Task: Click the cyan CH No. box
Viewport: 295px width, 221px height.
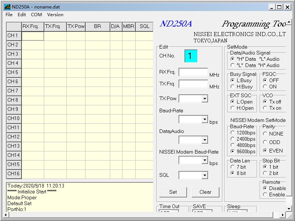Action: [x=191, y=56]
